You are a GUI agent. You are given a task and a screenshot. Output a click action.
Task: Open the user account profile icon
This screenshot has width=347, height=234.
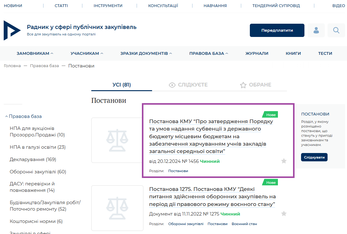point(316,30)
